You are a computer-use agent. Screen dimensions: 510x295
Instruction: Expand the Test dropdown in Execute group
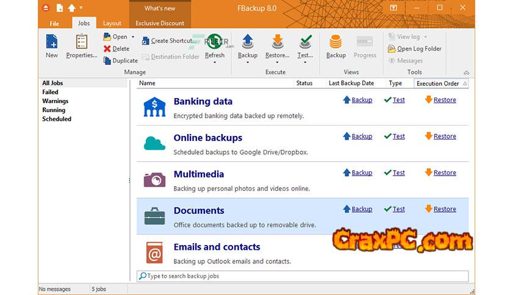(305, 62)
